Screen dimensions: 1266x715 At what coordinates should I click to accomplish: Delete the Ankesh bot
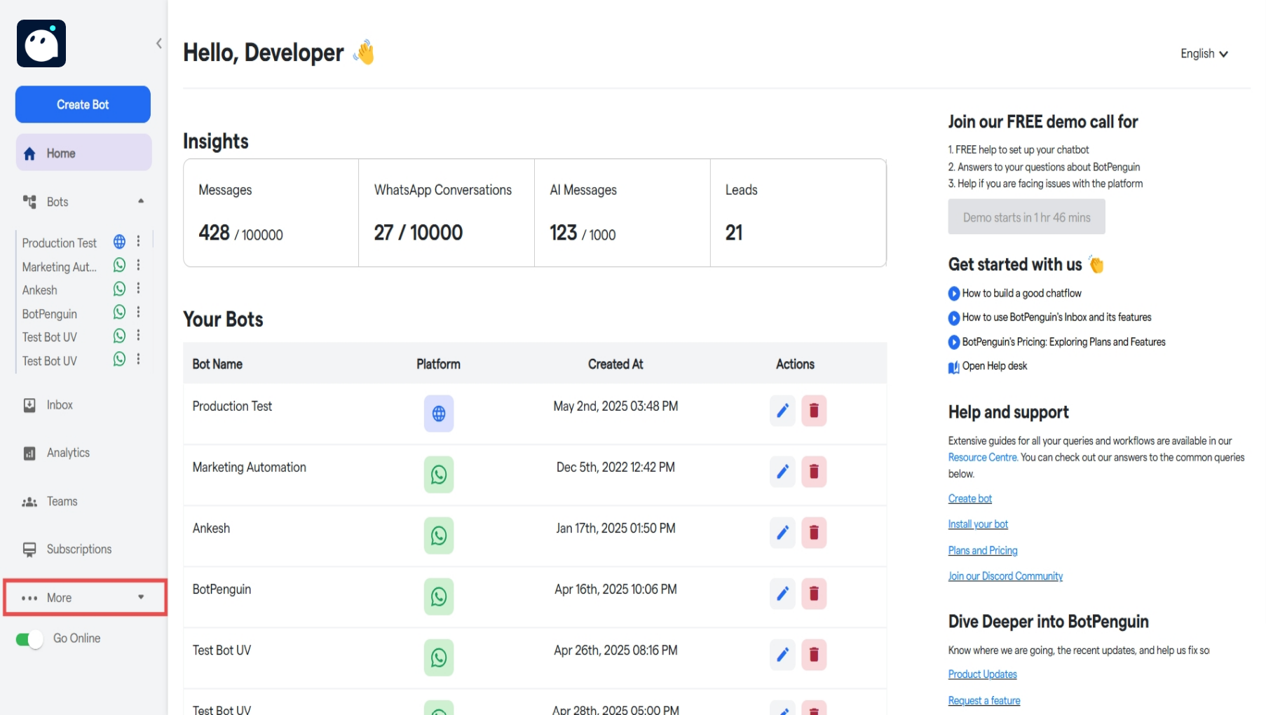click(814, 533)
